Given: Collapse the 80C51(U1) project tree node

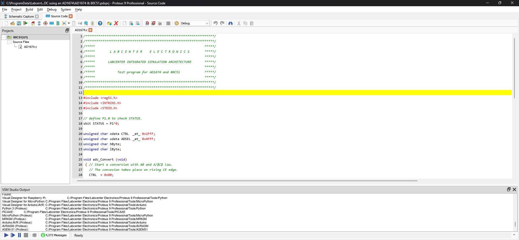Looking at the screenshot, I should point(4,37).
